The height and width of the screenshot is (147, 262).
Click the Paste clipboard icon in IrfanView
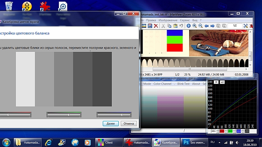coord(175,26)
